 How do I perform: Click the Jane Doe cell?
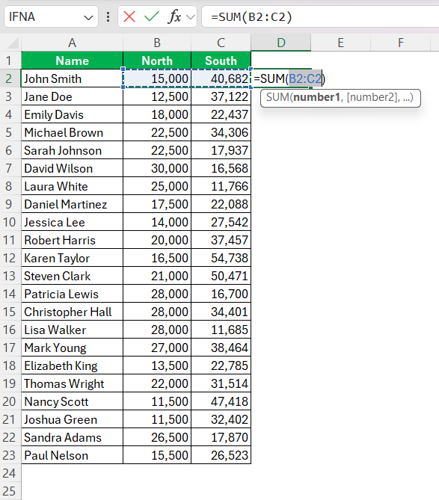click(x=72, y=96)
